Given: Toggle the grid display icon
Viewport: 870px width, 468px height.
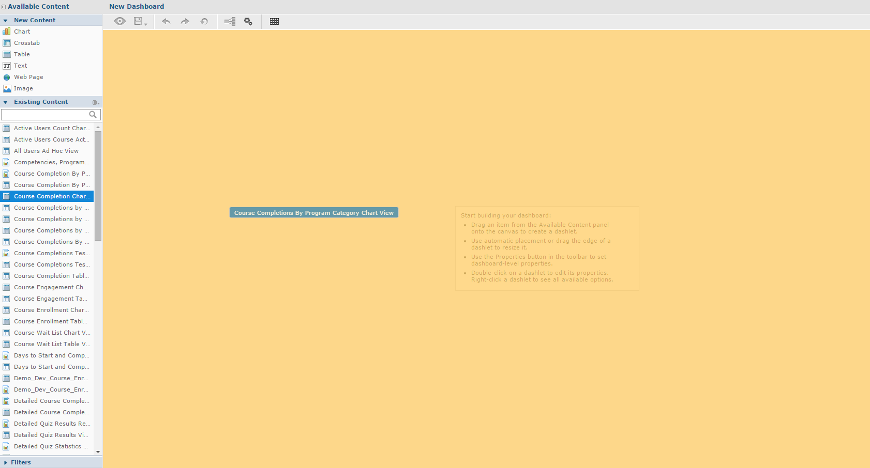Looking at the screenshot, I should tap(274, 21).
